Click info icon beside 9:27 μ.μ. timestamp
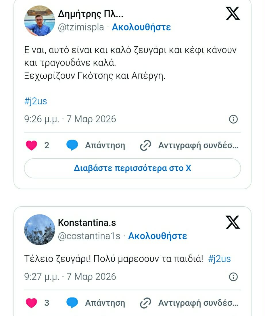The height and width of the screenshot is (316, 265). pyautogui.click(x=233, y=277)
